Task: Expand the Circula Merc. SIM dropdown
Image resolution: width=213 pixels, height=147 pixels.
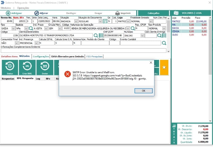Action: 60,28
